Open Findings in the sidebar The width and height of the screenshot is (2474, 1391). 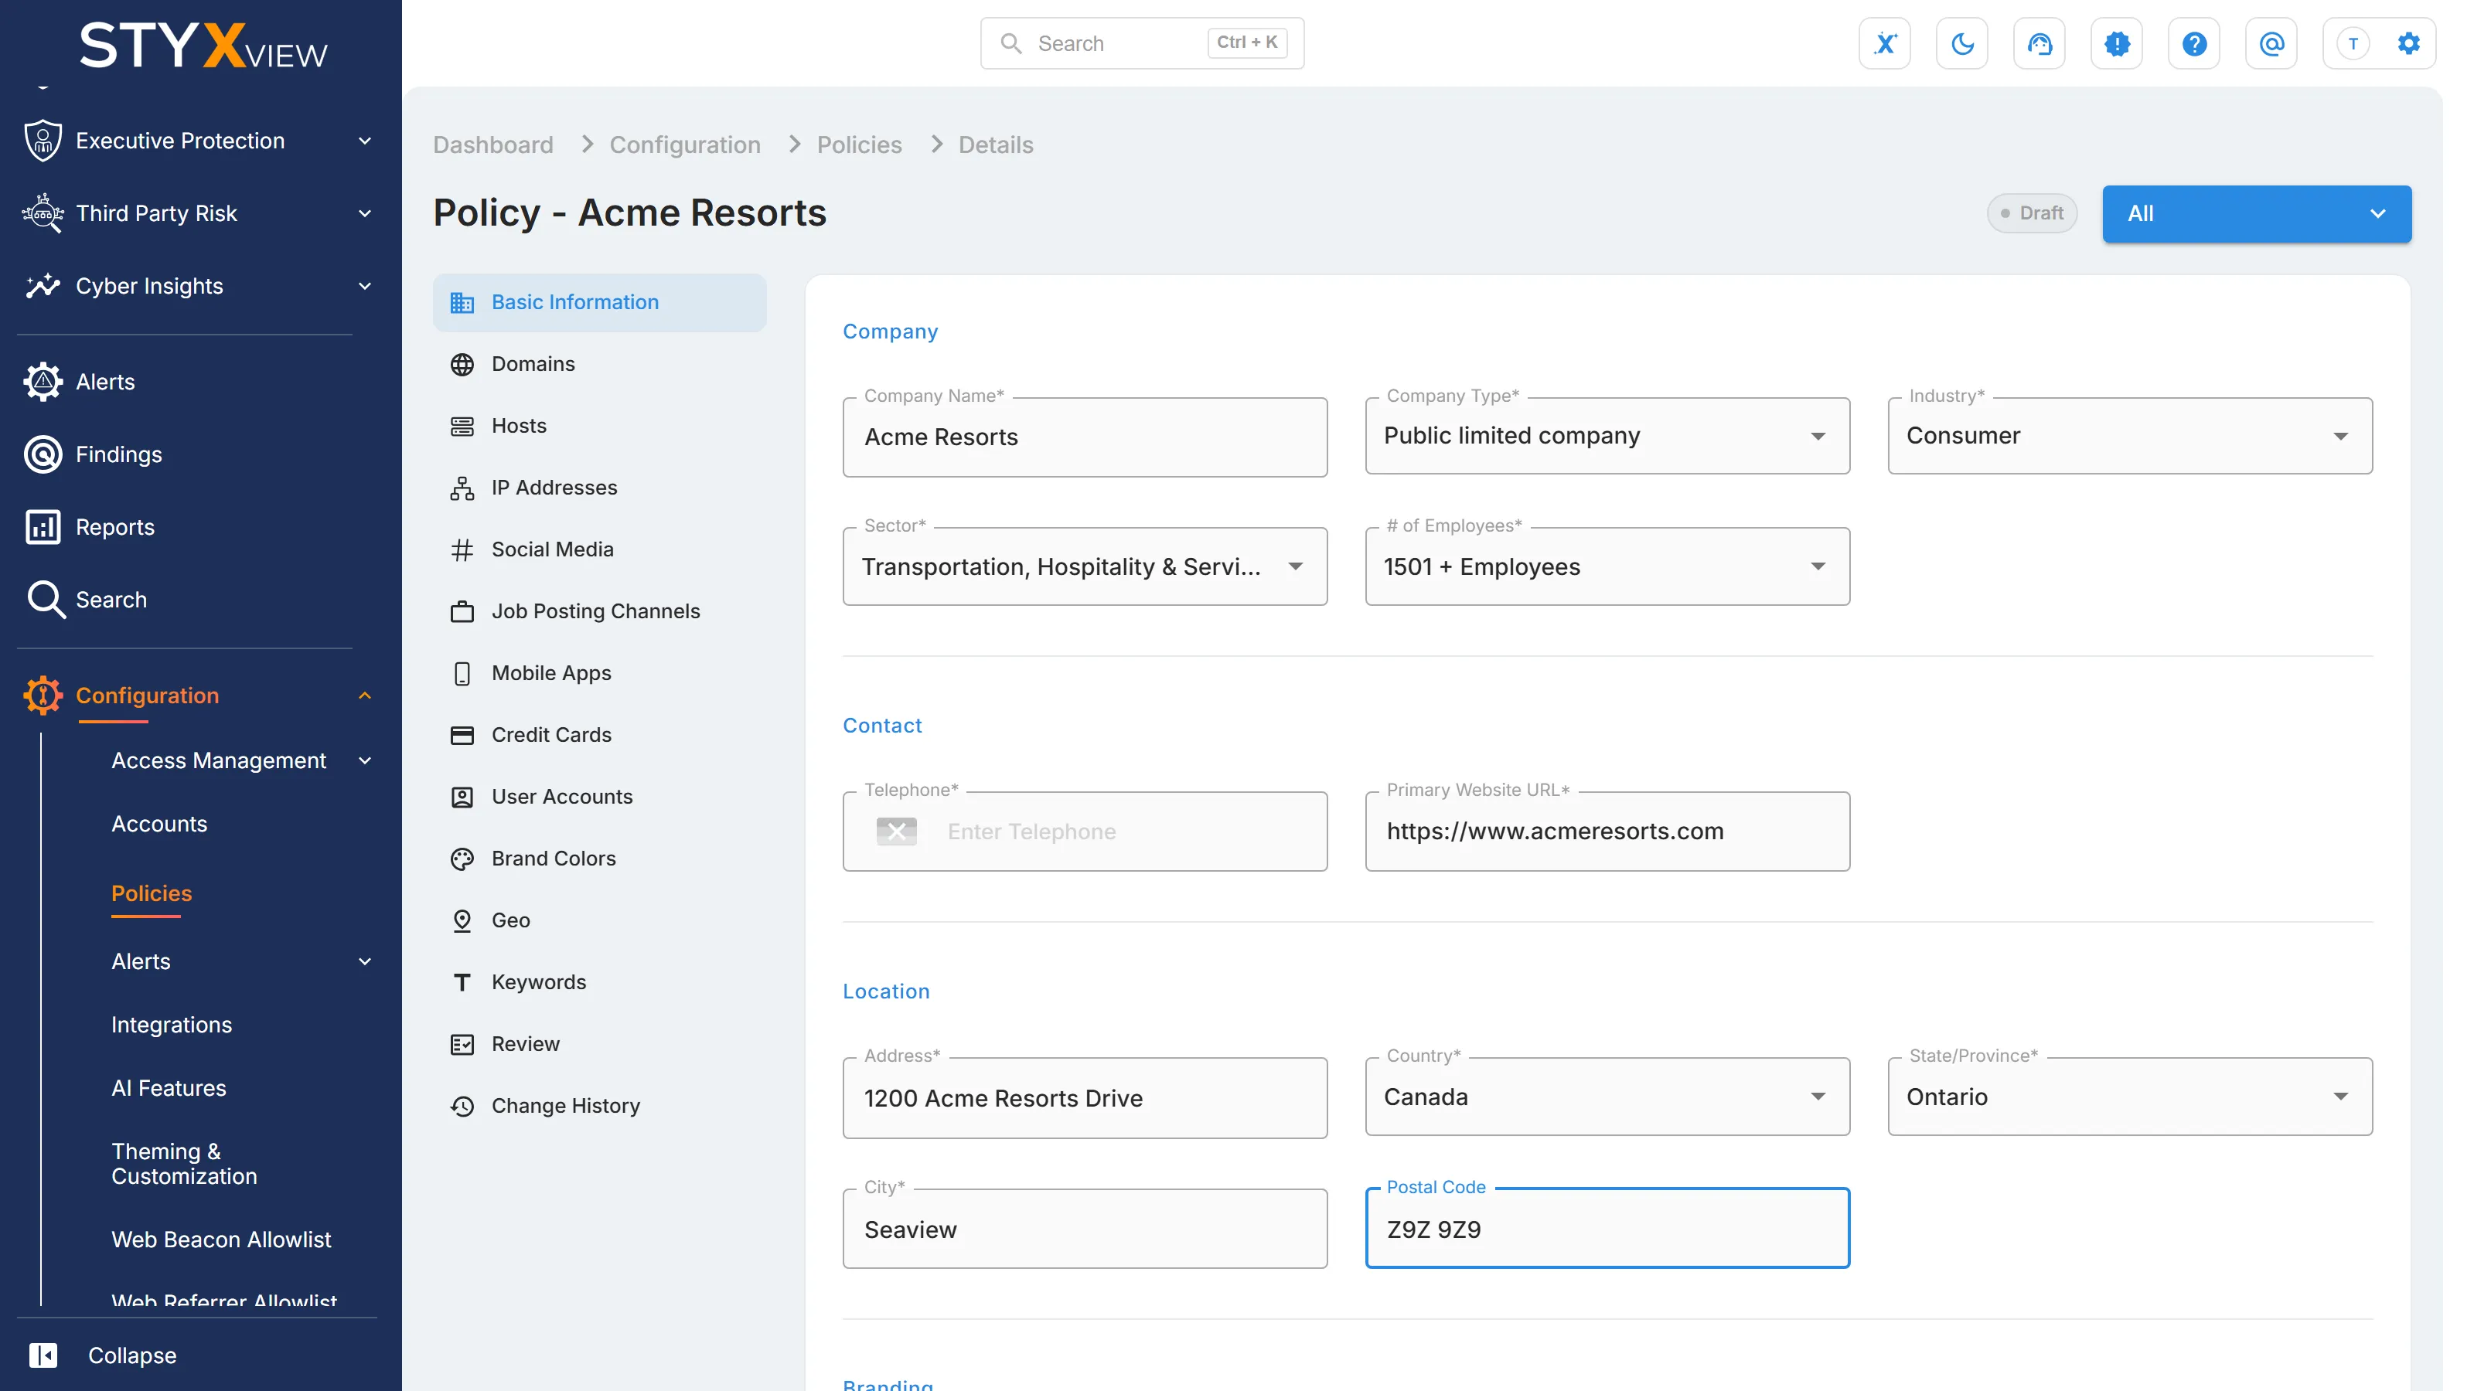118,454
